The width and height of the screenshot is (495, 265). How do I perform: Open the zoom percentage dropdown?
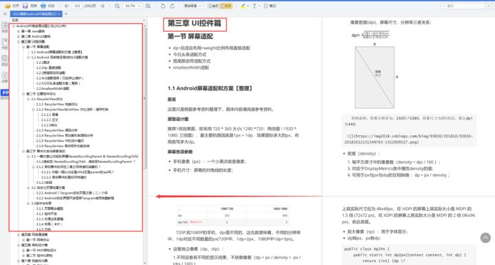point(139,6)
